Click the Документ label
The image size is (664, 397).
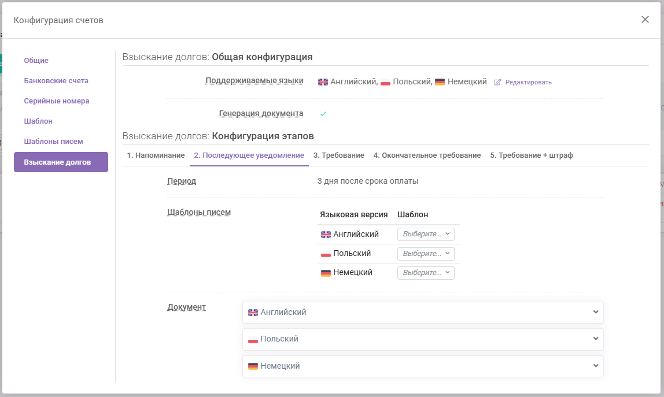click(x=186, y=307)
